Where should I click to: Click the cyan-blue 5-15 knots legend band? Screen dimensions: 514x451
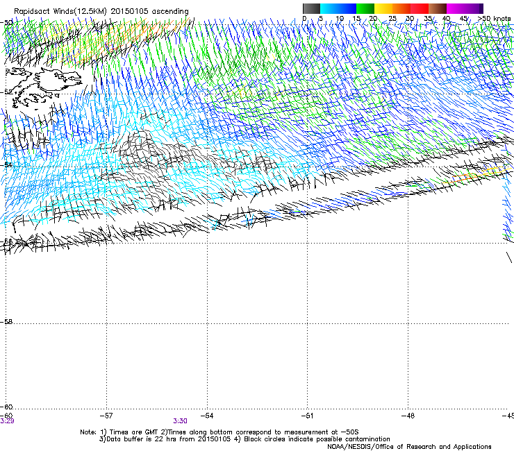coord(338,8)
